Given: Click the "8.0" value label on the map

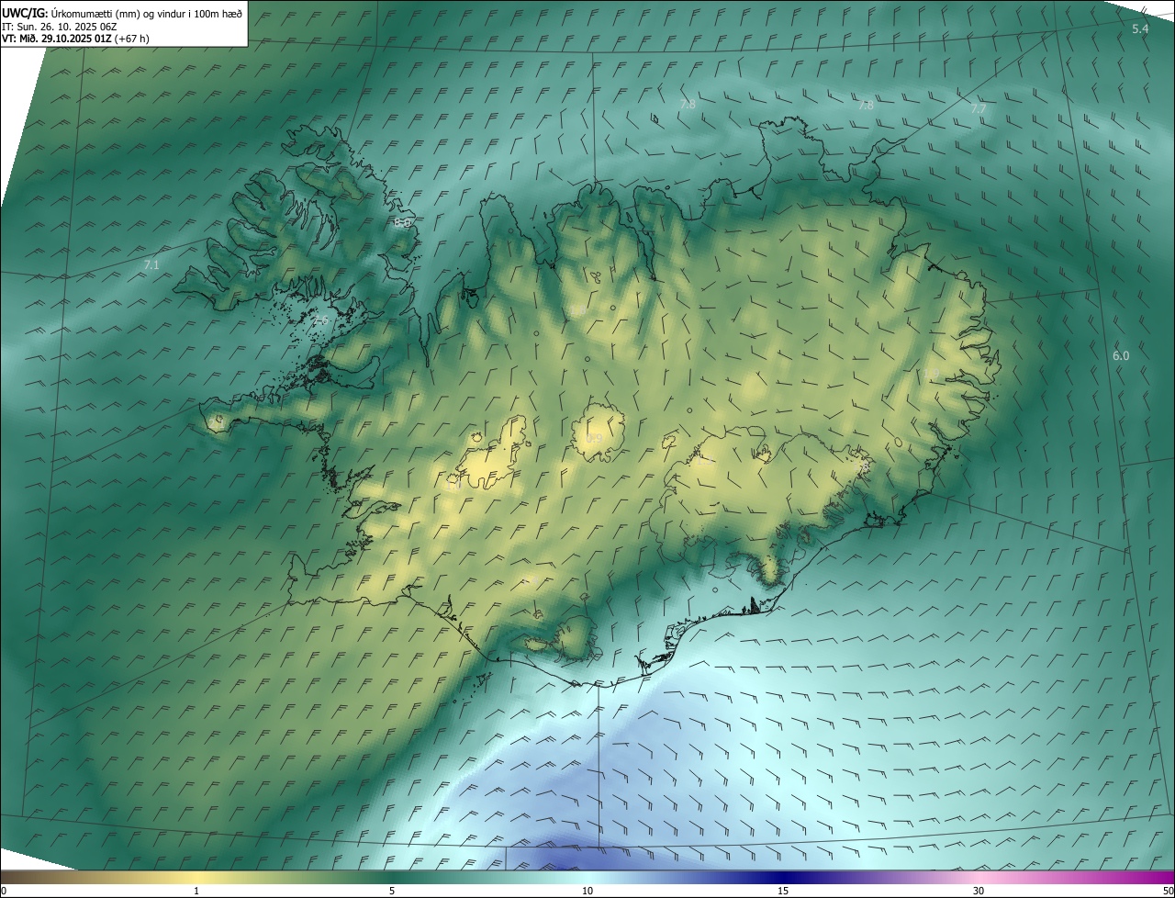Looking at the screenshot, I should (403, 222).
